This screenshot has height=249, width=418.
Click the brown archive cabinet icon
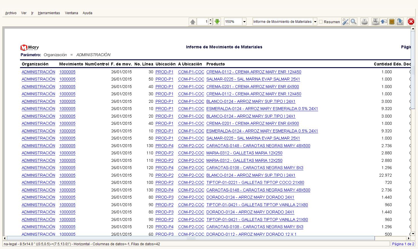392,22
